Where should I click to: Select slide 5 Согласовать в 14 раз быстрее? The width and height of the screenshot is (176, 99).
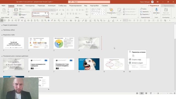(x=14, y=64)
